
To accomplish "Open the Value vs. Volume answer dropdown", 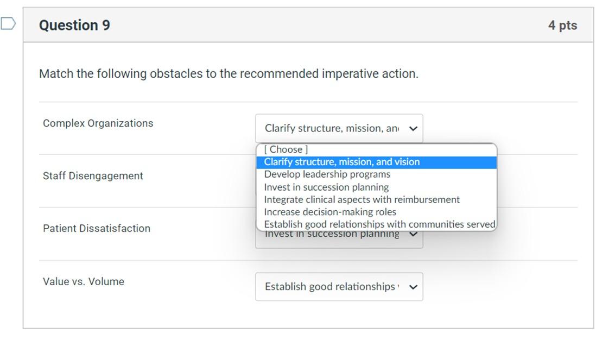I will pyautogui.click(x=339, y=286).
